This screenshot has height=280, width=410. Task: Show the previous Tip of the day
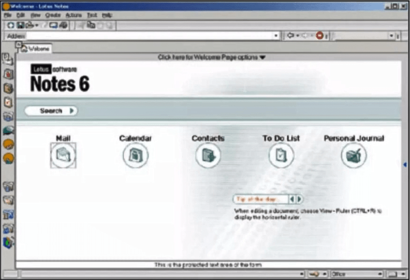click(292, 199)
